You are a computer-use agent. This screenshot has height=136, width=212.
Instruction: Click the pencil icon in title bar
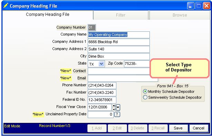(x=6, y=6)
